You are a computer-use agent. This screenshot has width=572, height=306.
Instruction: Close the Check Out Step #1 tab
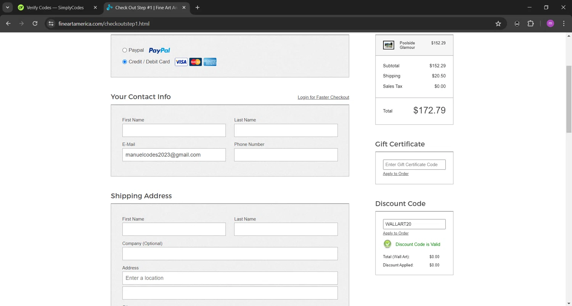point(183,8)
